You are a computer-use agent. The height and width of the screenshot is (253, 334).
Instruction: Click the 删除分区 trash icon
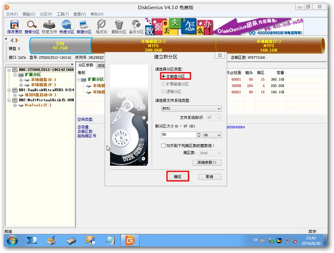[x=119, y=27]
